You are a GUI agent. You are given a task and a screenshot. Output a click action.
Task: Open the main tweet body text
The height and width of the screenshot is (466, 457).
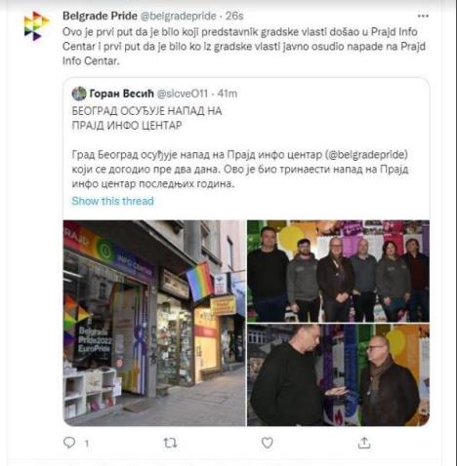tap(244, 46)
